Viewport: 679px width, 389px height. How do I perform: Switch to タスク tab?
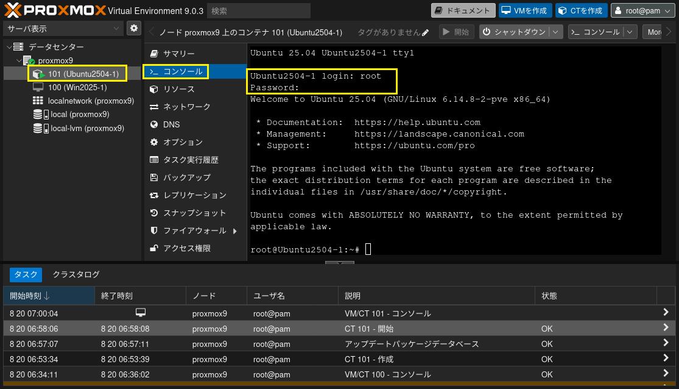tap(26, 274)
